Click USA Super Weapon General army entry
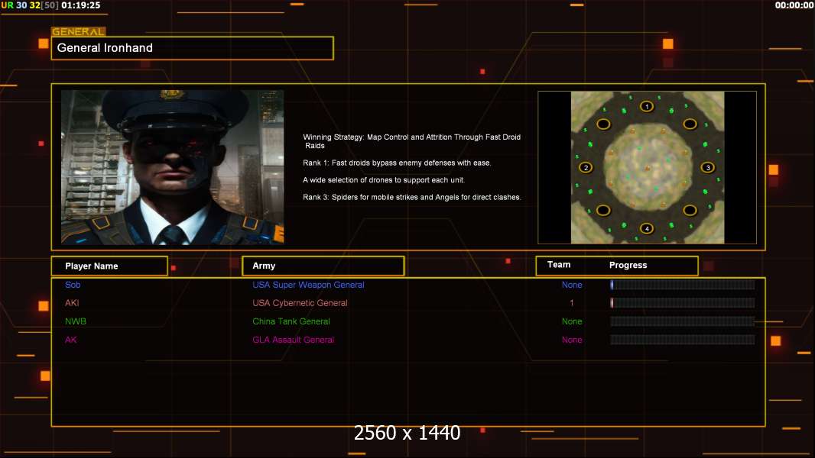Viewport: 815px width, 458px height. pyautogui.click(x=308, y=285)
